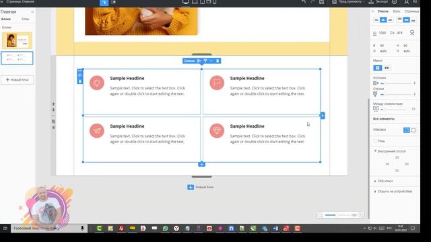Click the Экспорт export button
Viewport: 431px width, 242px height.
[378, 2]
